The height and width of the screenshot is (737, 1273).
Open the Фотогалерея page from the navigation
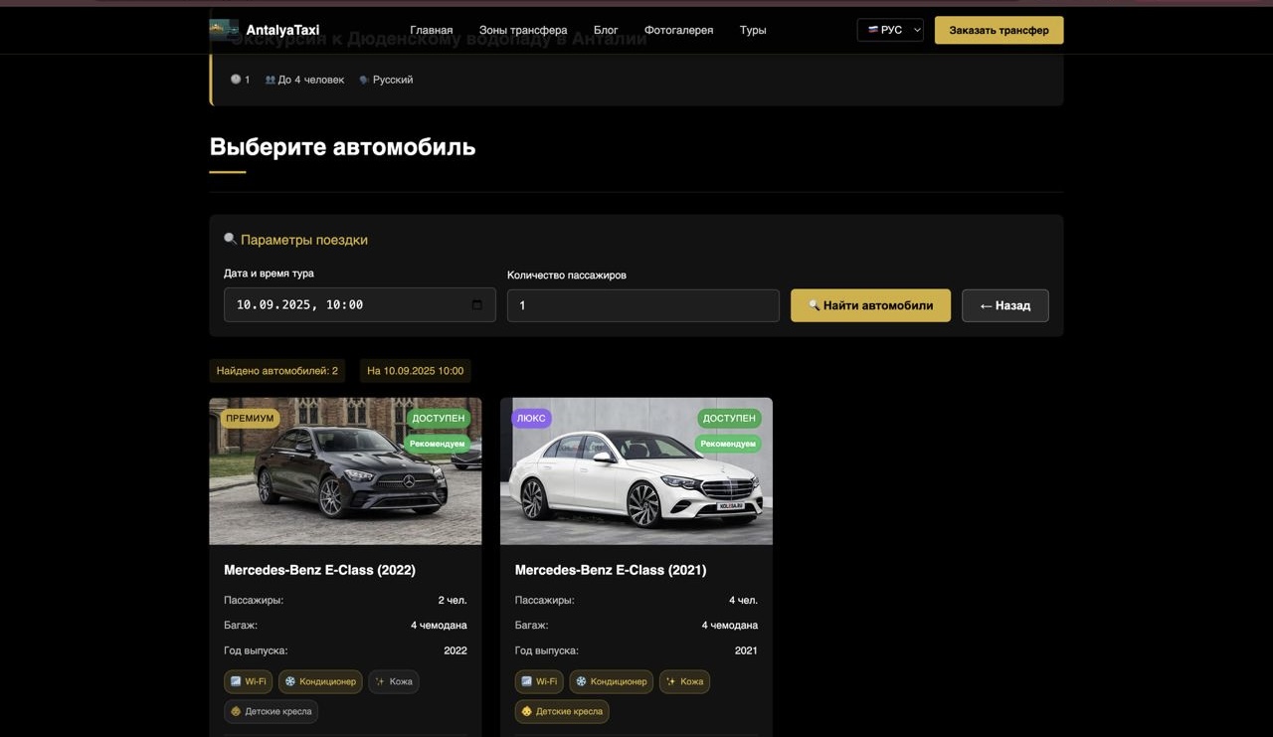coord(678,30)
